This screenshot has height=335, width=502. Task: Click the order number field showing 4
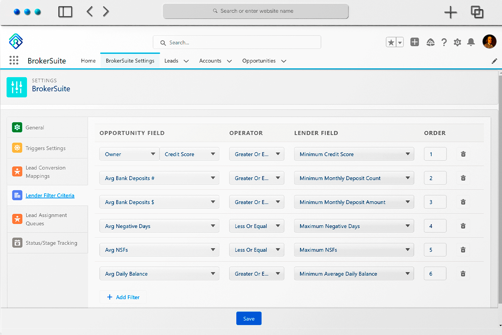[435, 226]
